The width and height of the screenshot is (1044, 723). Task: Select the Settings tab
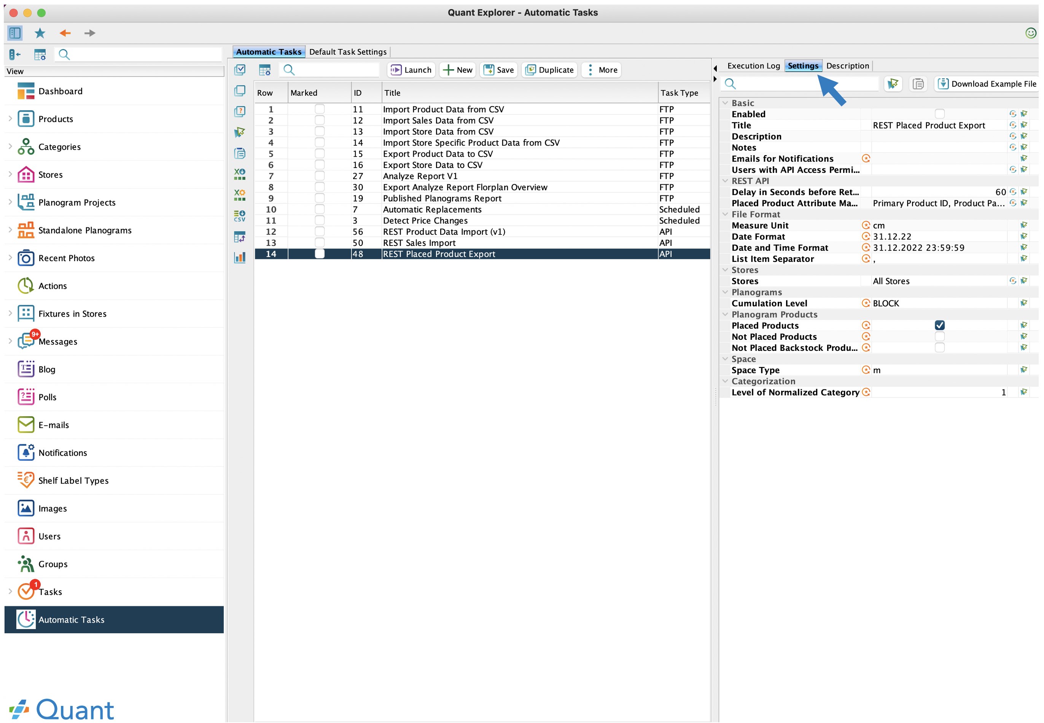coord(803,66)
